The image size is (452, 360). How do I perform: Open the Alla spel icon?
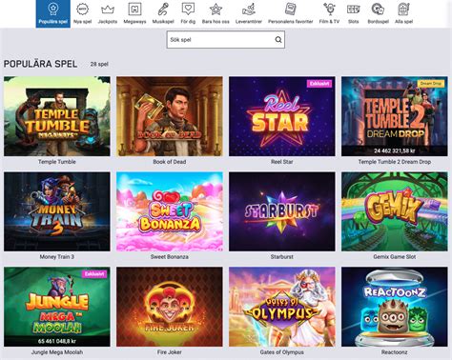click(403, 10)
